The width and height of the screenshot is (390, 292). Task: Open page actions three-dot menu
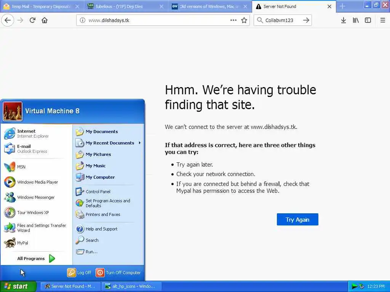(233, 20)
